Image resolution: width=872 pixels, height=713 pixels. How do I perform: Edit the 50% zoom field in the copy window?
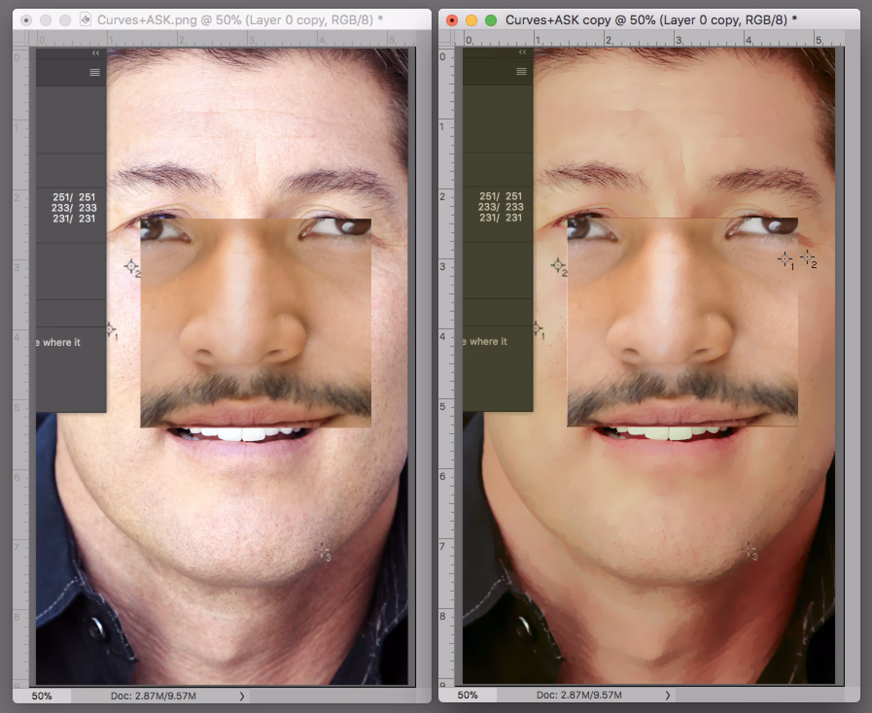point(468,695)
